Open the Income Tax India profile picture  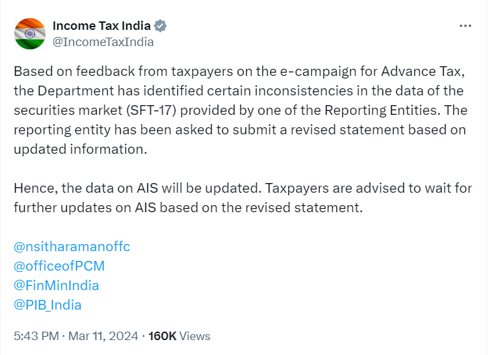[x=30, y=34]
